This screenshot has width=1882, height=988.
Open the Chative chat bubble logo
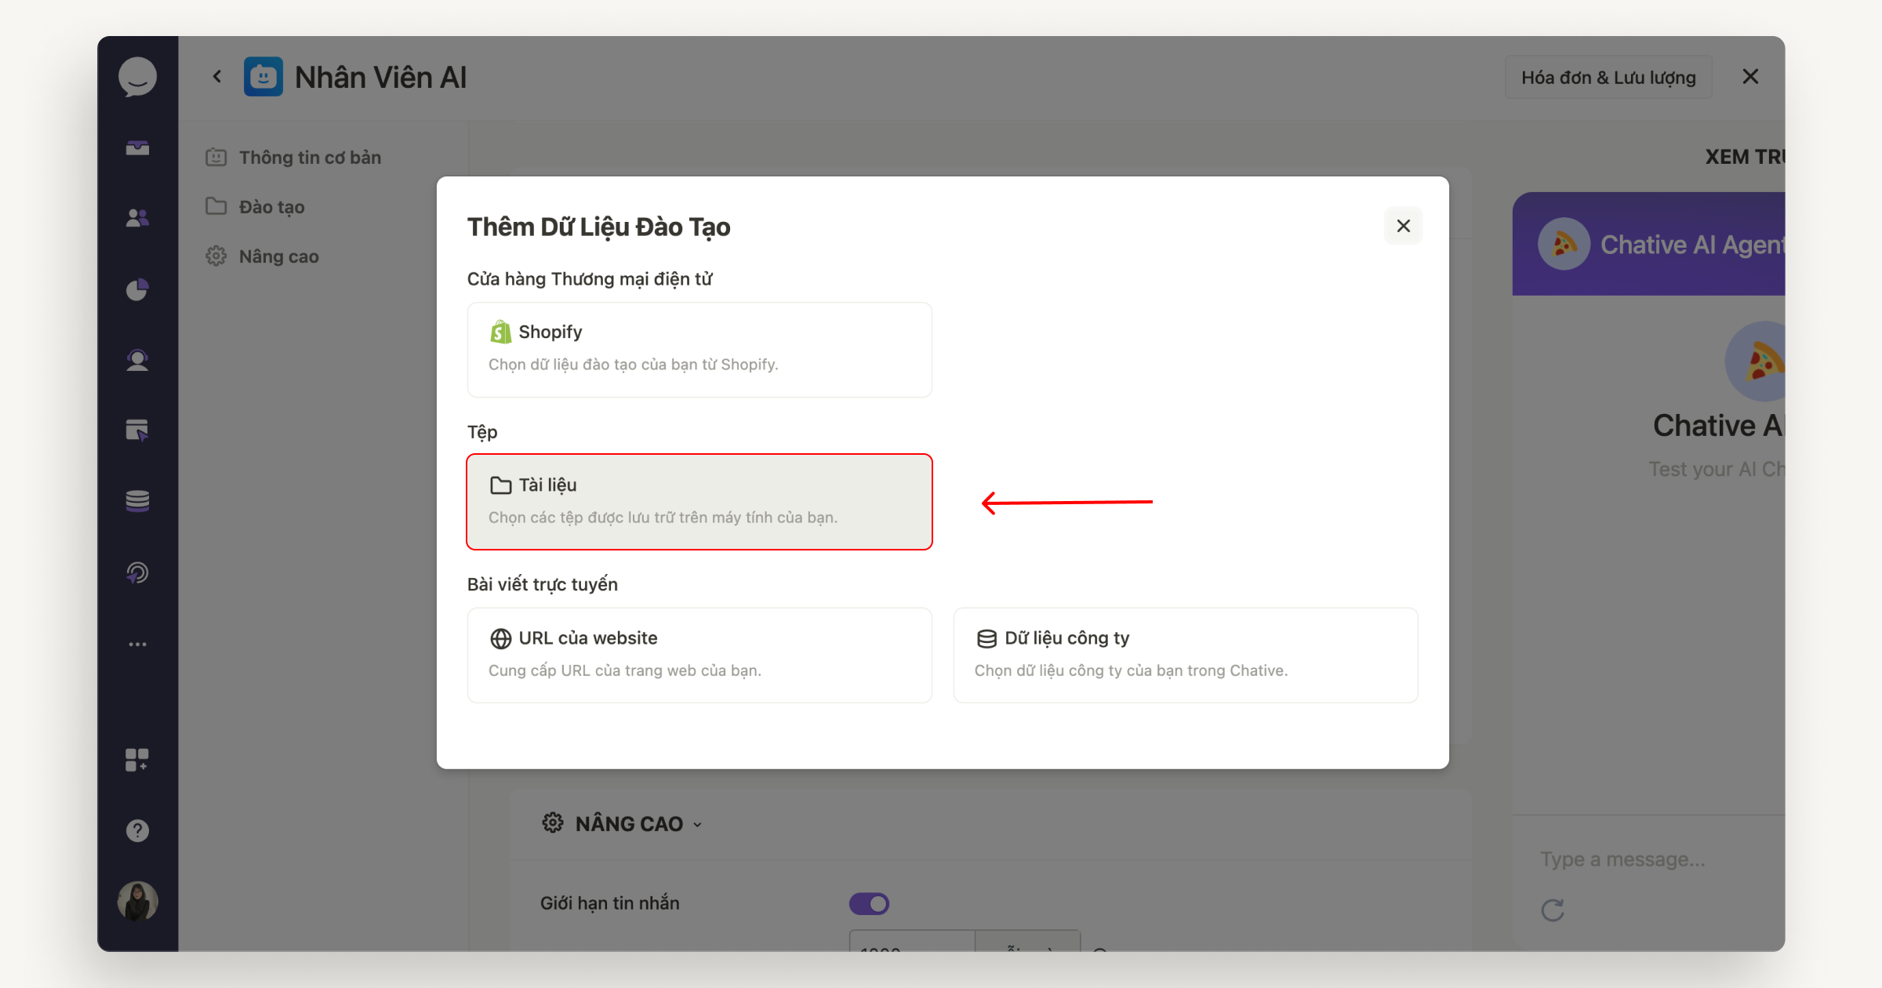coord(137,77)
